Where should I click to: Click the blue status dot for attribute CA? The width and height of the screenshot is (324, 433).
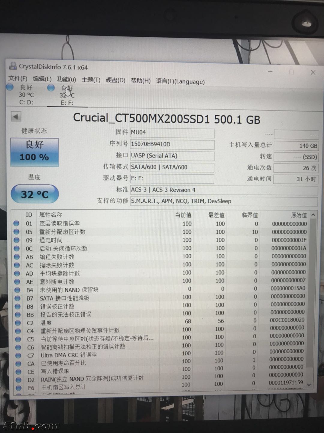coord(18,364)
